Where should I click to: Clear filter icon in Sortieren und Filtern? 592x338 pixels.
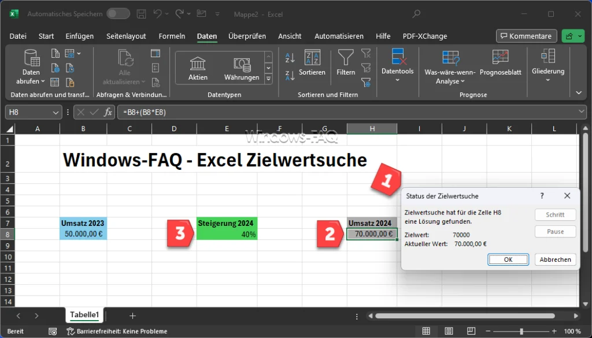pyautogui.click(x=366, y=53)
